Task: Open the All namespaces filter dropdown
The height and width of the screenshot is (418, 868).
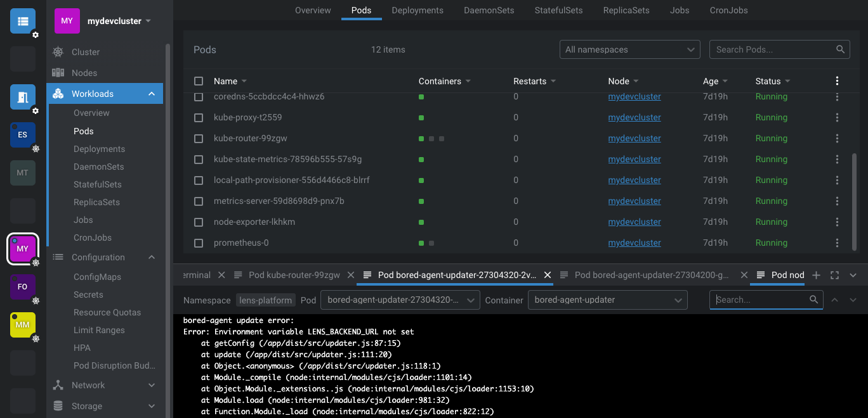Action: coord(629,49)
